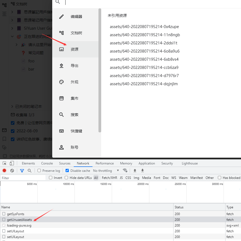Image resolution: width=241 pixels, height=241 pixels.
Task: Select asset 640-20220807195214-6o8a9u6
Action: pyautogui.click(x=144, y=51)
